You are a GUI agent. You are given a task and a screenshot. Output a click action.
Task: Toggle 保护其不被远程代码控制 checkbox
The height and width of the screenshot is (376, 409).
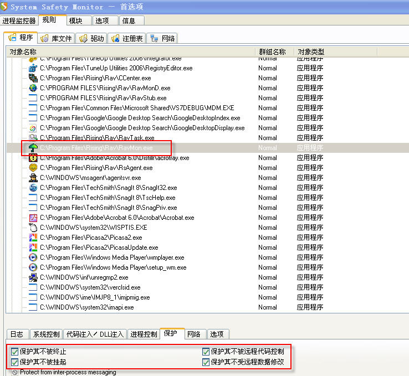pyautogui.click(x=206, y=352)
